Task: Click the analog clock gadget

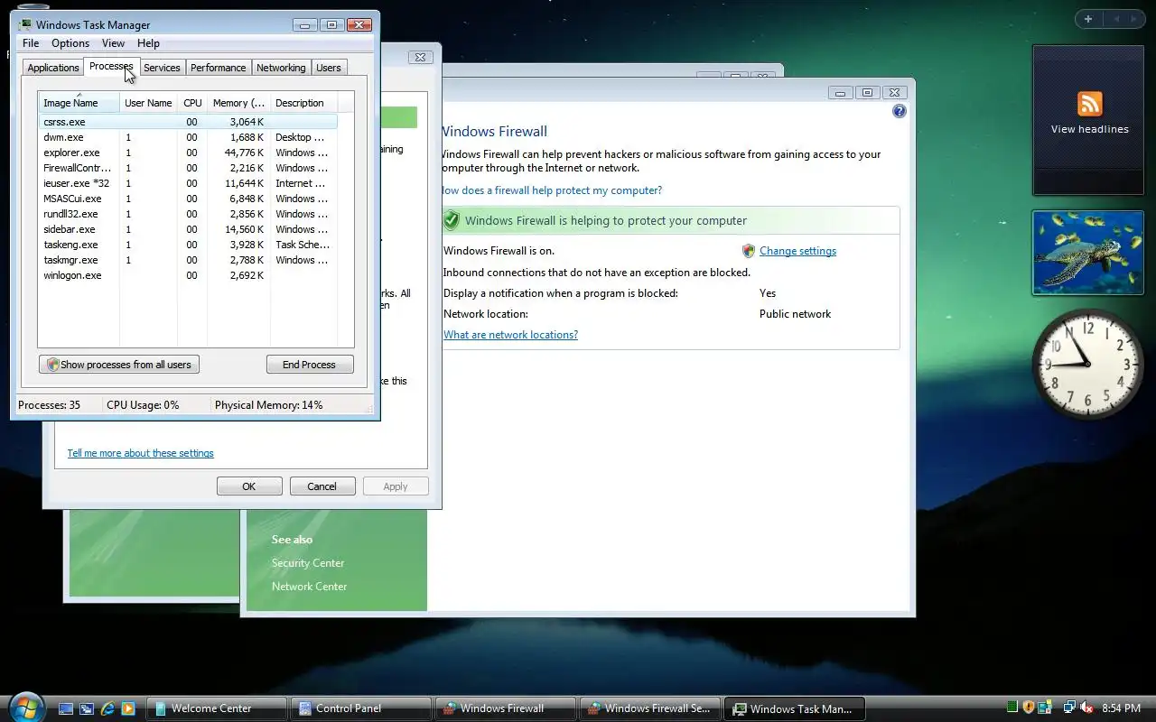Action: (1087, 363)
